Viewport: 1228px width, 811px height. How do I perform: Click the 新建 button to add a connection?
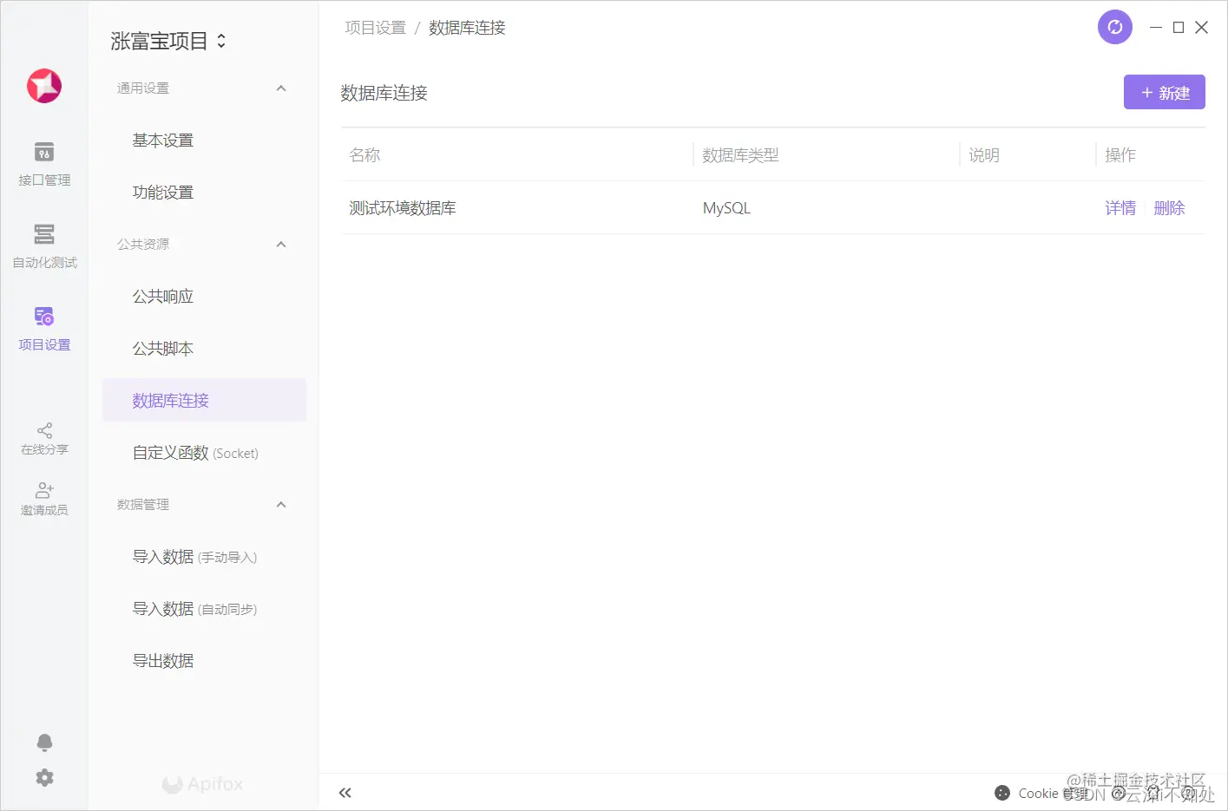pyautogui.click(x=1165, y=92)
